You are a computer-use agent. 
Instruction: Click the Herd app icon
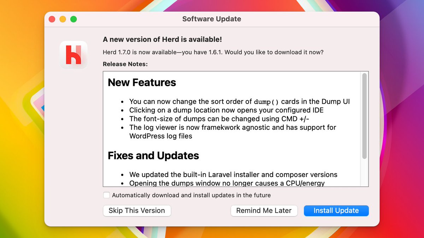pyautogui.click(x=73, y=55)
